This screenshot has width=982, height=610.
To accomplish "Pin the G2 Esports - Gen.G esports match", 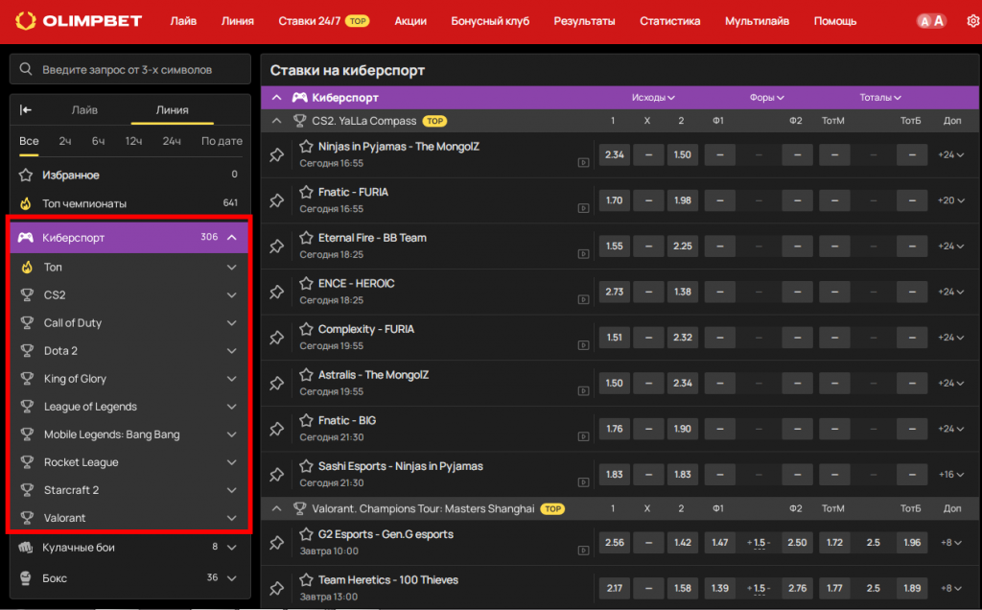I will [x=277, y=543].
